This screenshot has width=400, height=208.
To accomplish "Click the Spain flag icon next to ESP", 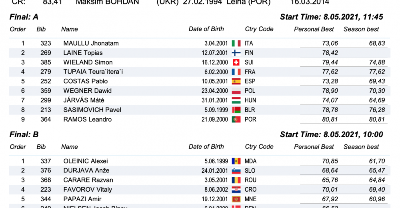I will coord(236,81).
